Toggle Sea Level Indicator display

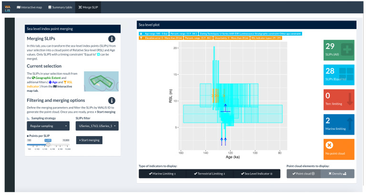pyautogui.click(x=256, y=174)
